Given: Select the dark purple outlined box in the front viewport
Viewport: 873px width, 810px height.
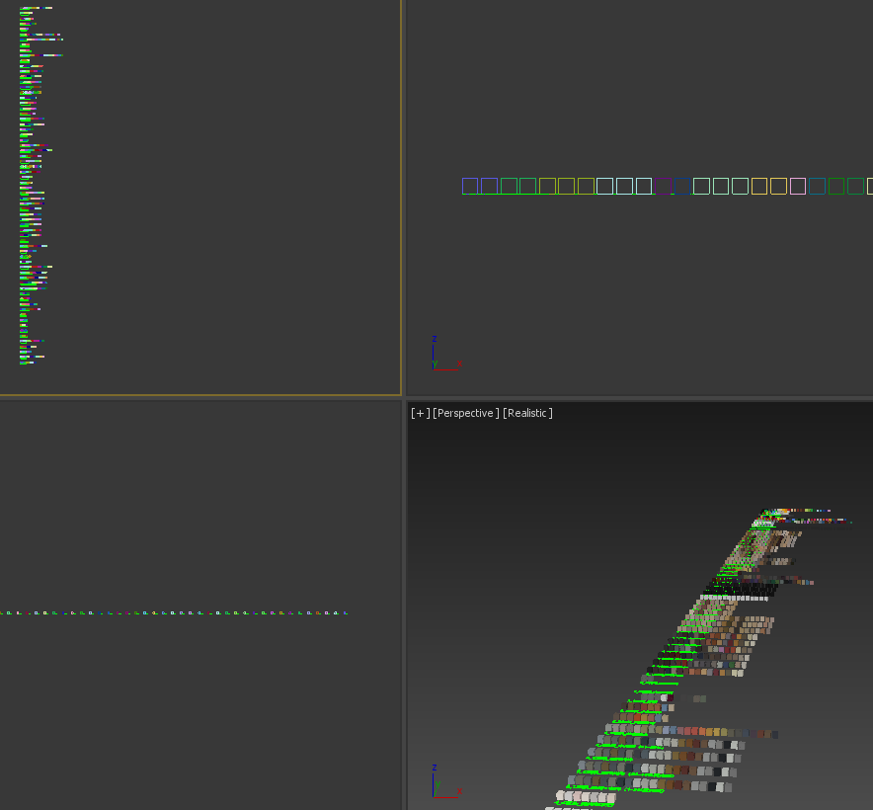Looking at the screenshot, I should (663, 186).
